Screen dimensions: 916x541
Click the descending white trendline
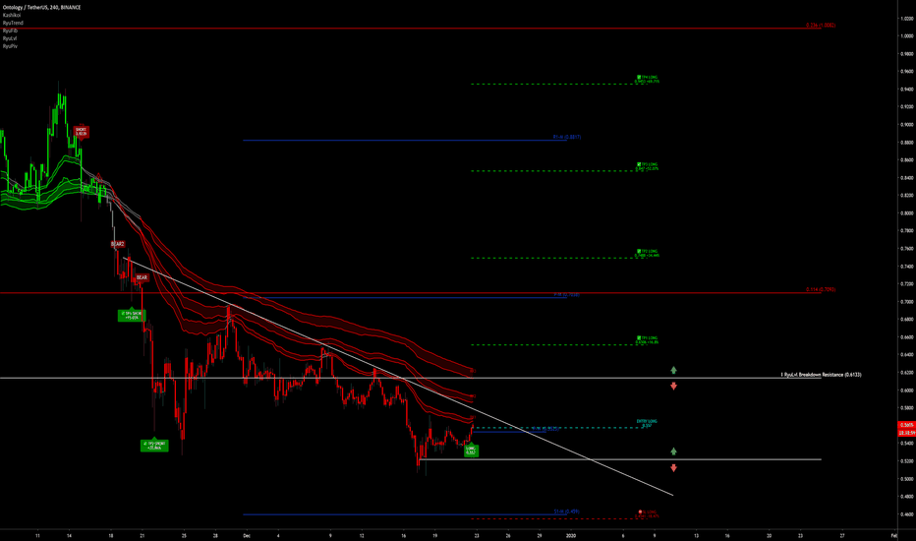tap(398, 378)
